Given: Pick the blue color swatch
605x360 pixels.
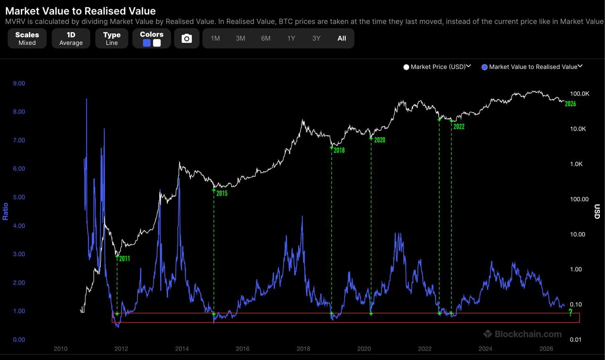Looking at the screenshot, I should pyautogui.click(x=147, y=43).
